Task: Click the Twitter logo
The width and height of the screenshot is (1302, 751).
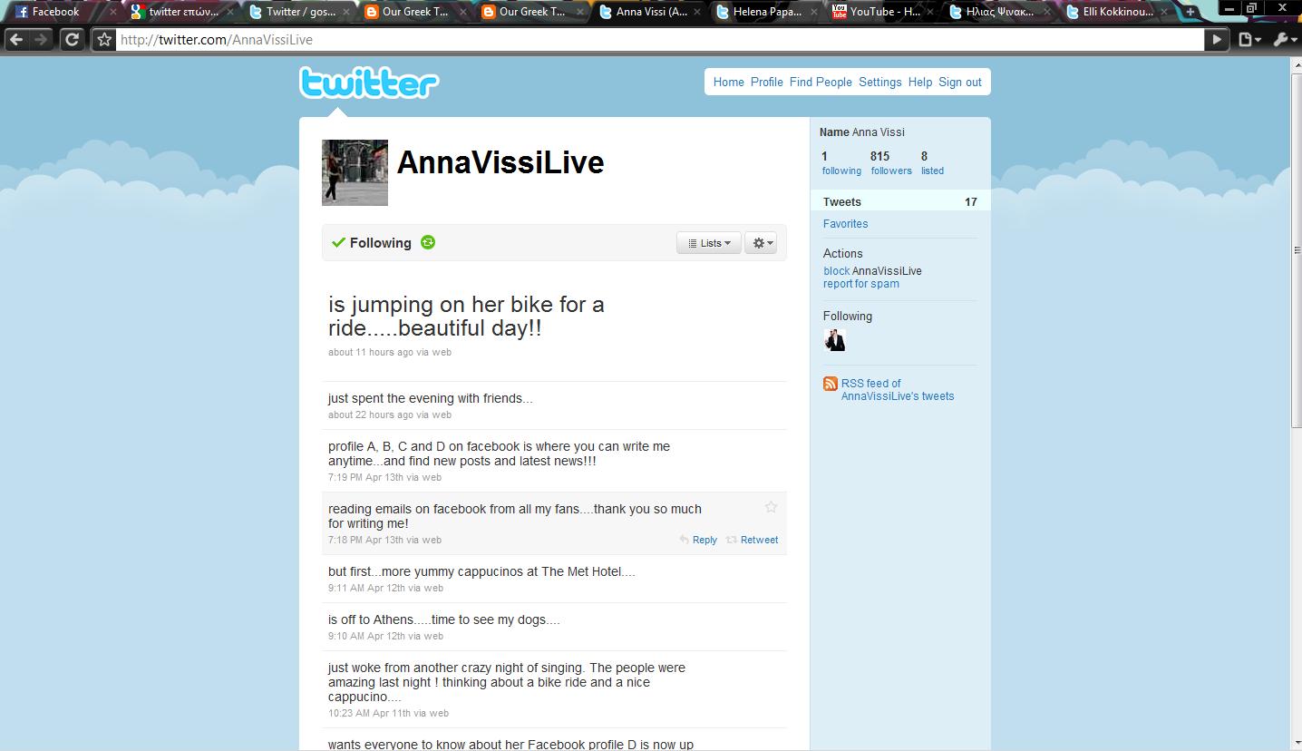Action: click(369, 83)
